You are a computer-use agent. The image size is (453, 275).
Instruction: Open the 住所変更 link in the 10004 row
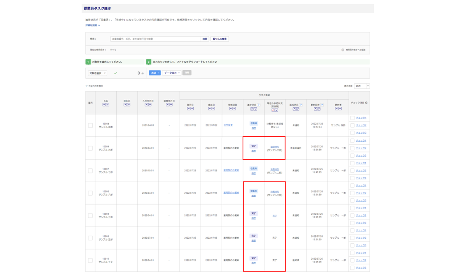pyautogui.click(x=228, y=125)
